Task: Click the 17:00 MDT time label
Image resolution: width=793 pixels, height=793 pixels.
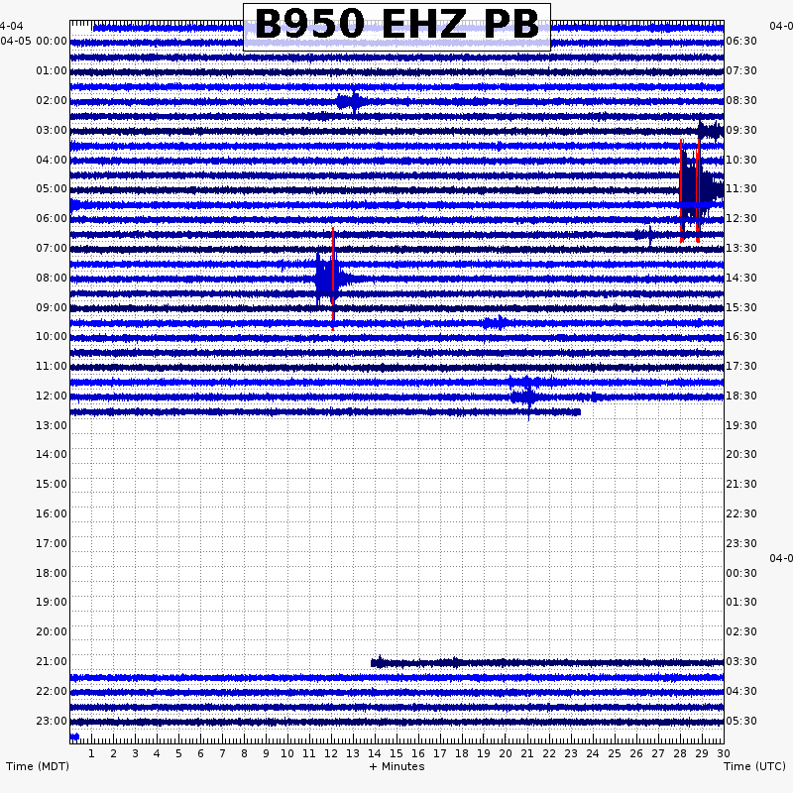Action: point(52,543)
